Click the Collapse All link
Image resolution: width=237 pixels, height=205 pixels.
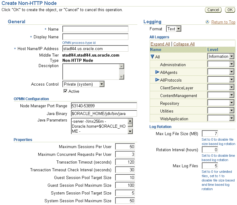click(184, 44)
